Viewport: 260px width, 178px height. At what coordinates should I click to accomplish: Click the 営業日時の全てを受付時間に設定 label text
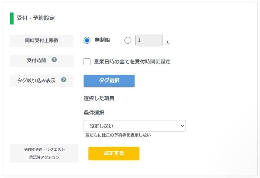pos(132,62)
